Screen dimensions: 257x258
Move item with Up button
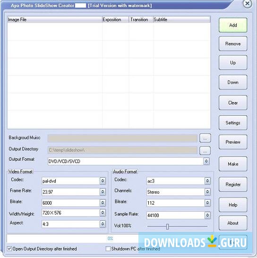pyautogui.click(x=233, y=63)
